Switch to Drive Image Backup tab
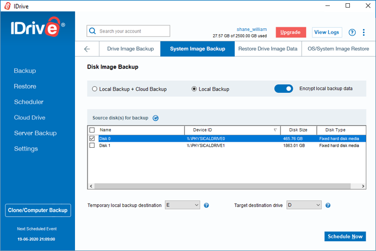 (x=130, y=49)
